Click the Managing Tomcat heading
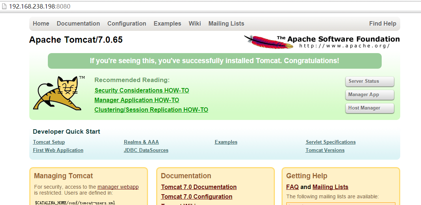 coord(63,176)
